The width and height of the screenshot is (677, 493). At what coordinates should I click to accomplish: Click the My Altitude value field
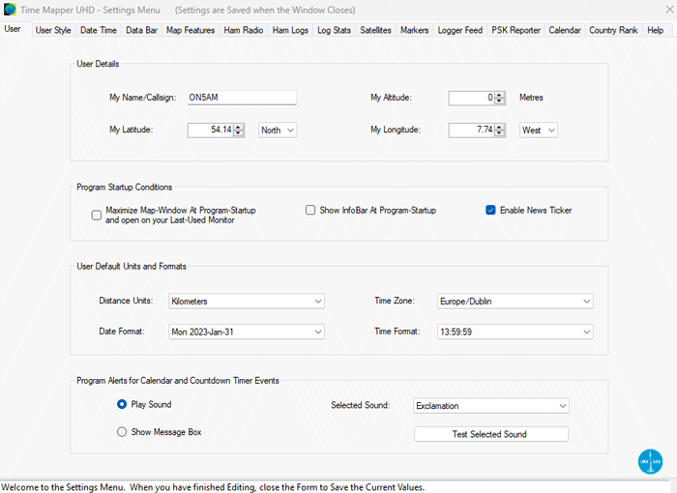pyautogui.click(x=472, y=98)
